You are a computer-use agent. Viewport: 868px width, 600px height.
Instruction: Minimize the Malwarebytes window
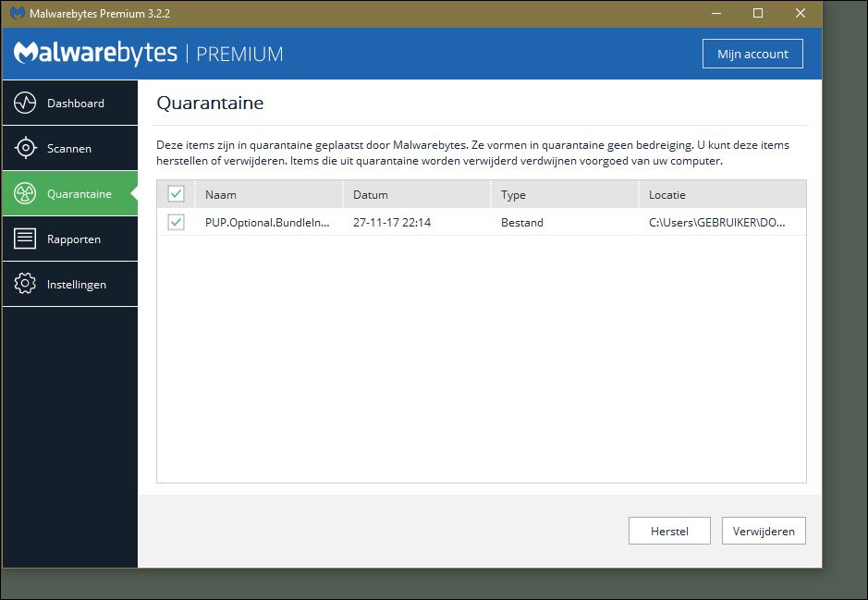click(x=716, y=13)
